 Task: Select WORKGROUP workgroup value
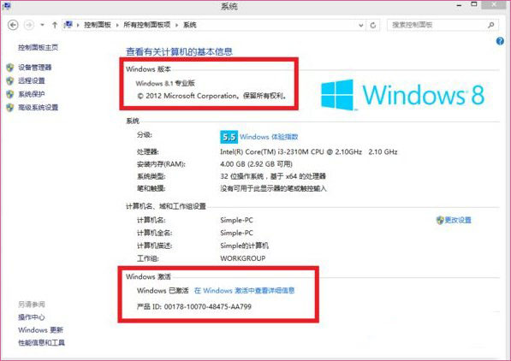click(243, 258)
